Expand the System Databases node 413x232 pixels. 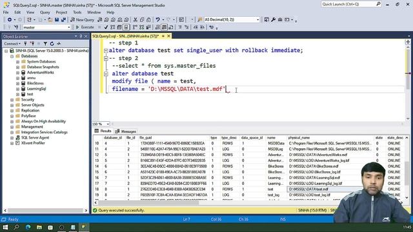(17, 62)
